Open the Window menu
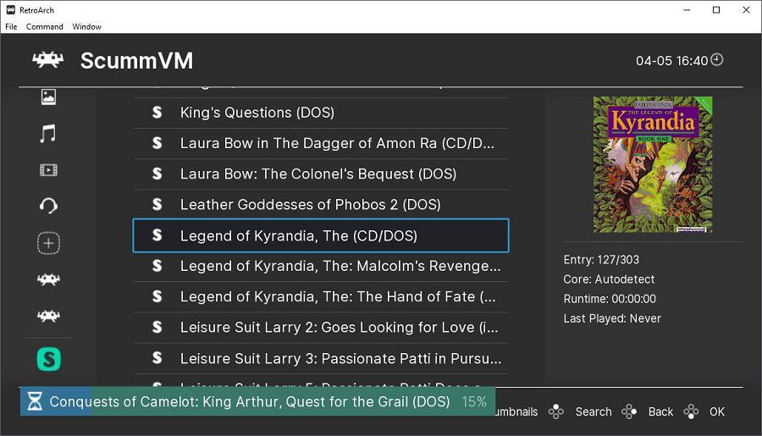 coord(86,27)
